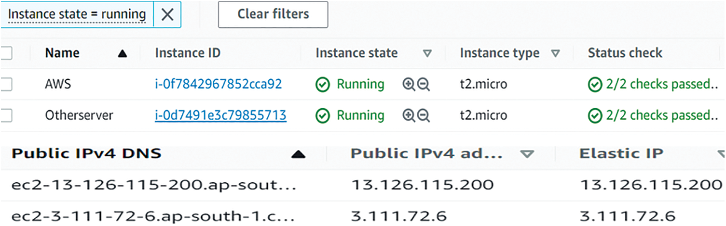Click Public IPv4 DNS sort arrow

299,154
